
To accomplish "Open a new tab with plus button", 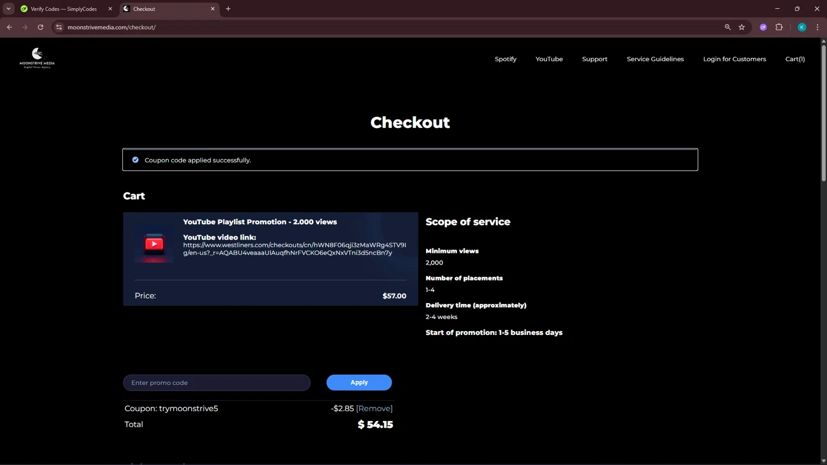I will tap(228, 9).
